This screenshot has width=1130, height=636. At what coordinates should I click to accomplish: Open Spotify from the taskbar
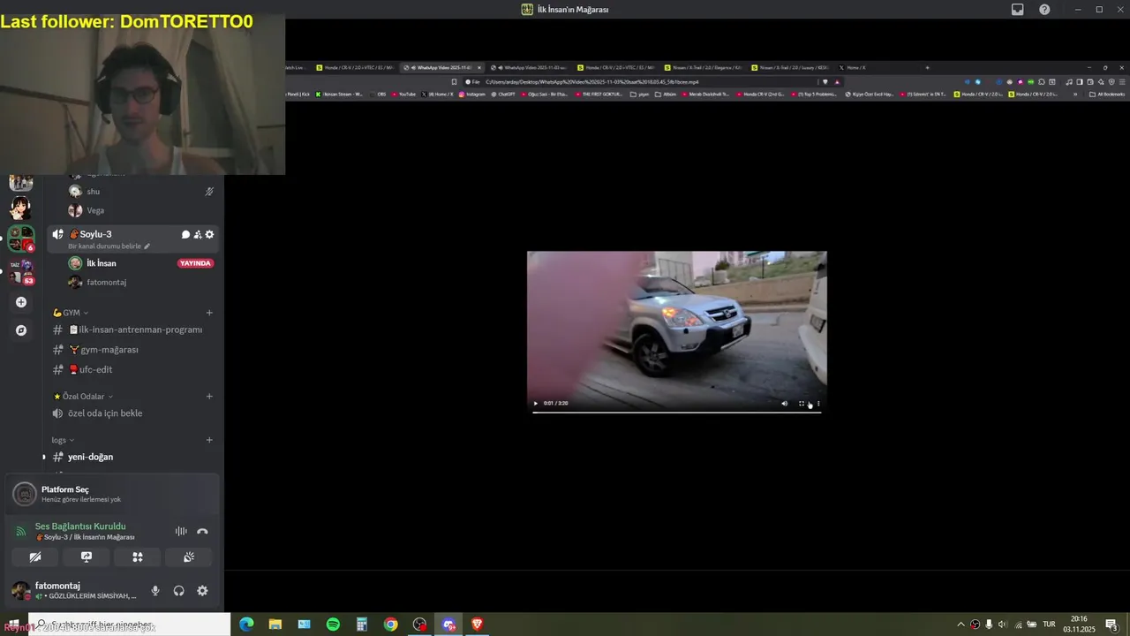pos(333,625)
